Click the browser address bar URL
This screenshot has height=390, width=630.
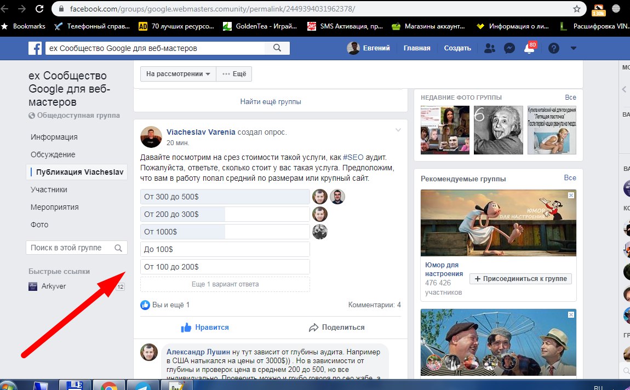(212, 9)
